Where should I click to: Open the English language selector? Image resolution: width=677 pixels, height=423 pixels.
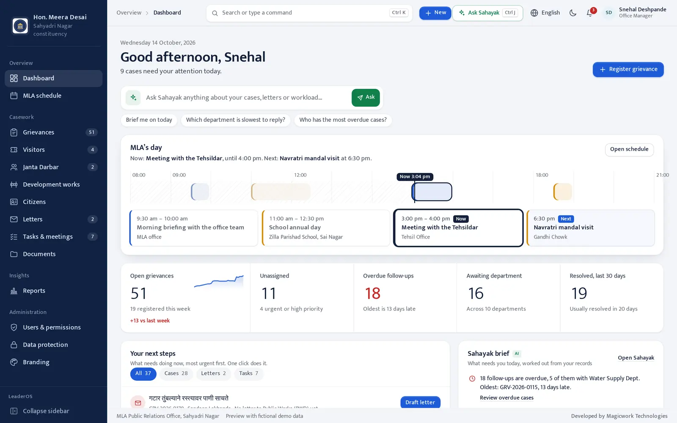545,13
